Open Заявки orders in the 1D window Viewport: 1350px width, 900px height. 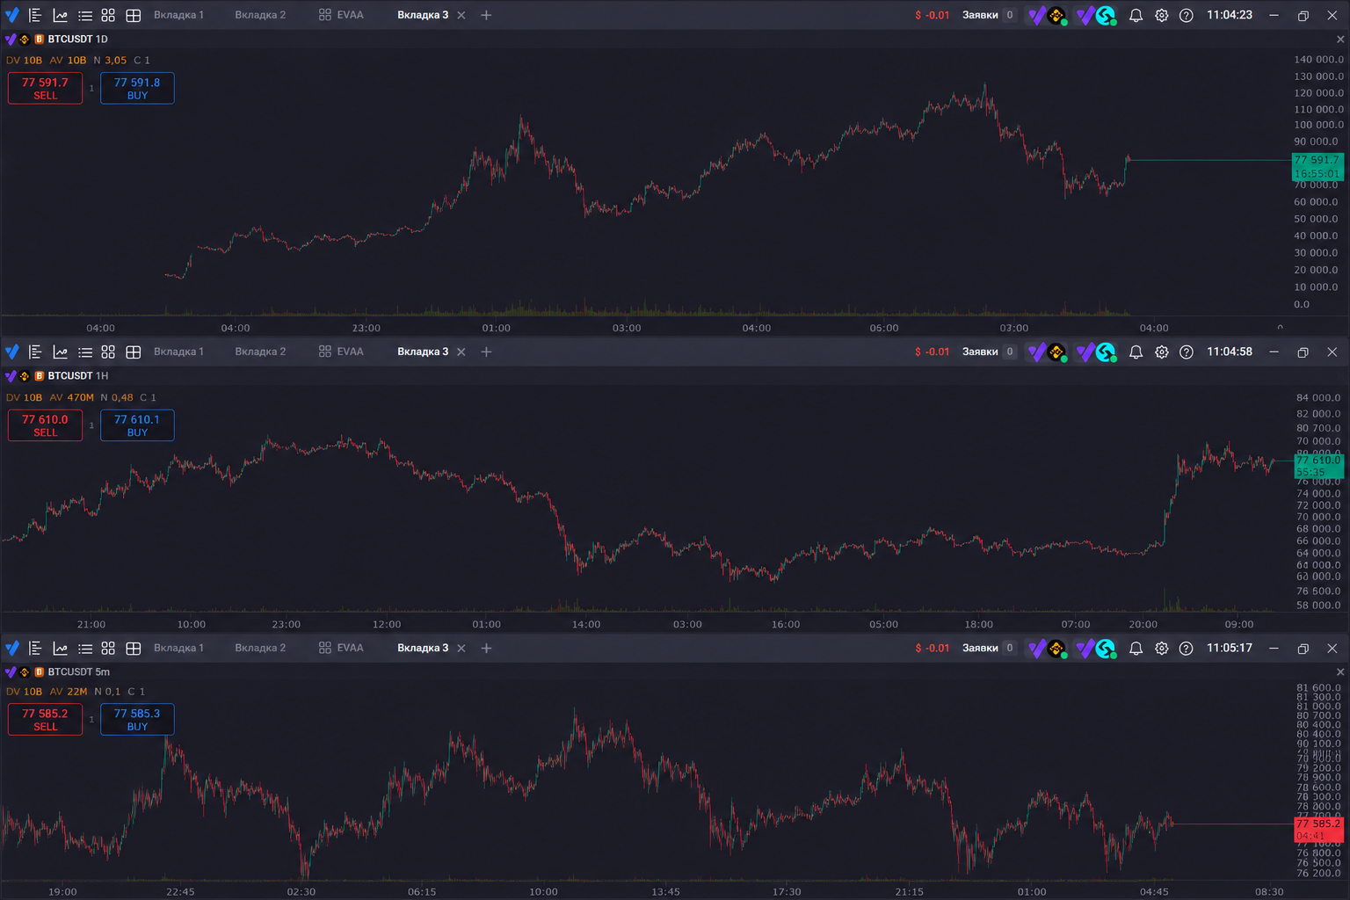pyautogui.click(x=989, y=15)
